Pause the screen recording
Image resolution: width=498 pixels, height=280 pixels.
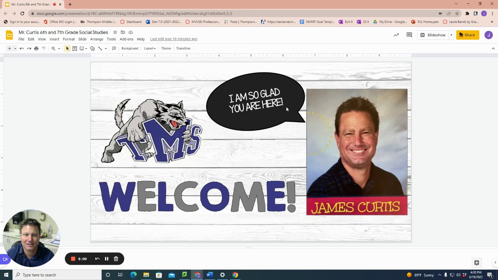(107, 259)
